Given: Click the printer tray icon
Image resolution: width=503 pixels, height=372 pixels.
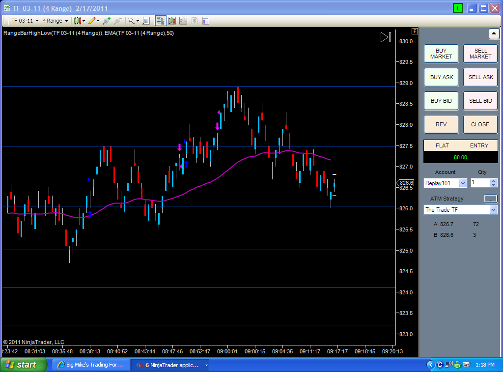Looking at the screenshot, I should (x=467, y=365).
